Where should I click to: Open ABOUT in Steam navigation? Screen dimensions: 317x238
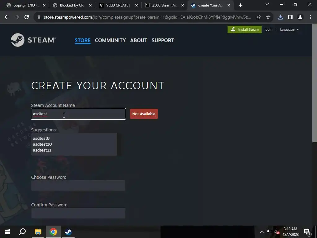click(139, 40)
